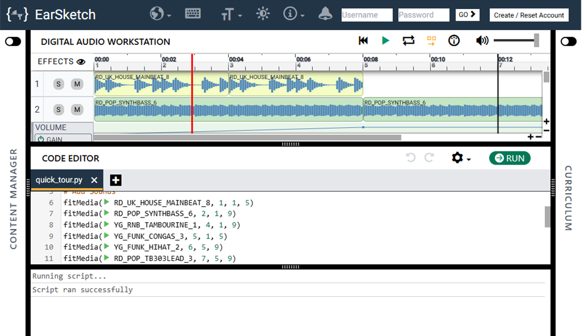This screenshot has width=587, height=336.
Task: Toggle the orange auto-scroll follow icon
Action: click(x=431, y=40)
